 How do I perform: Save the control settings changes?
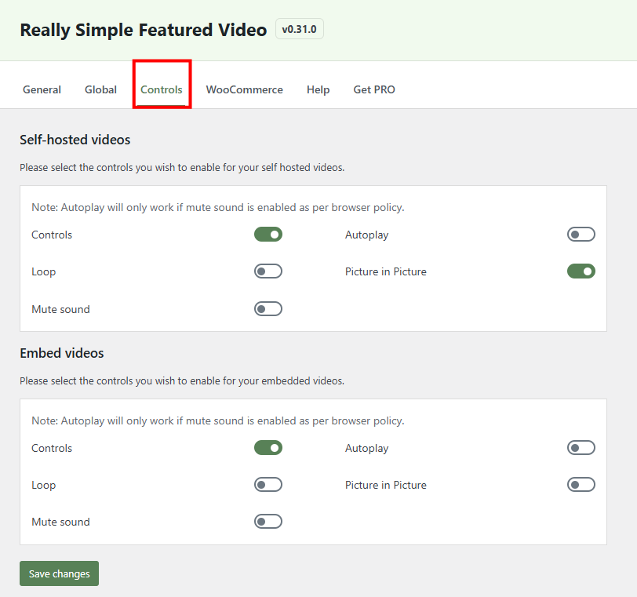[x=59, y=573]
